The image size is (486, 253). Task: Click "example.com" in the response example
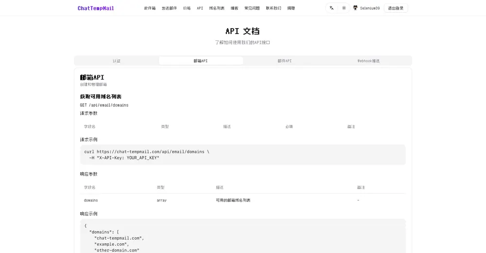coord(112,244)
